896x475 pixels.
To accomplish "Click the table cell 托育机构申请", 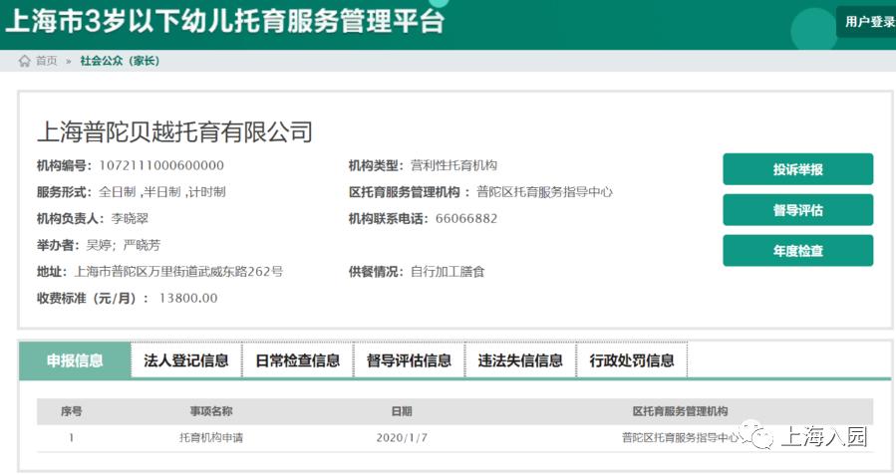I will (211, 437).
